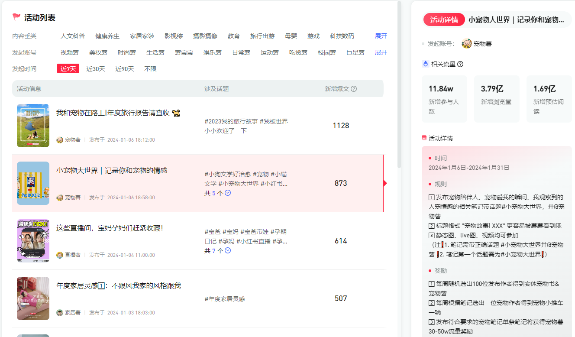575x337 pixels.
Task: Open the Pet BOOK activity thumbnail
Action: pyautogui.click(x=33, y=183)
